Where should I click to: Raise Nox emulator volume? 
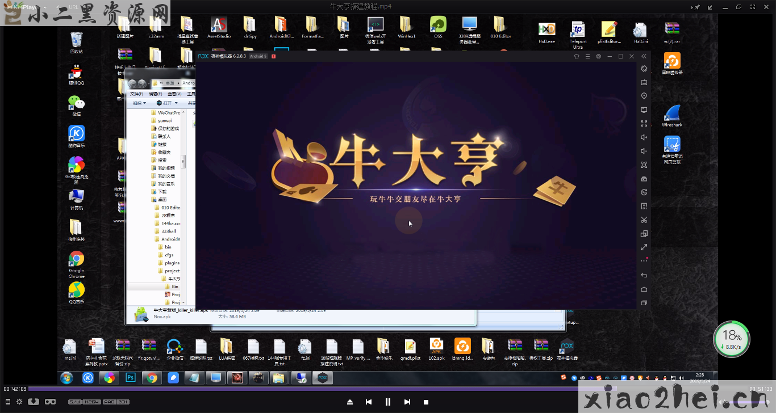coord(644,137)
